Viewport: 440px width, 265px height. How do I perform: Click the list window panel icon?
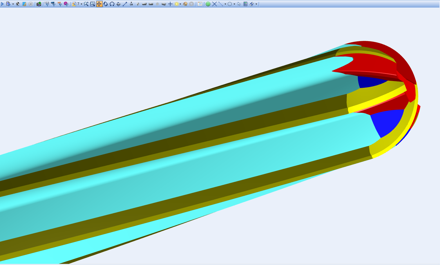[200, 4]
